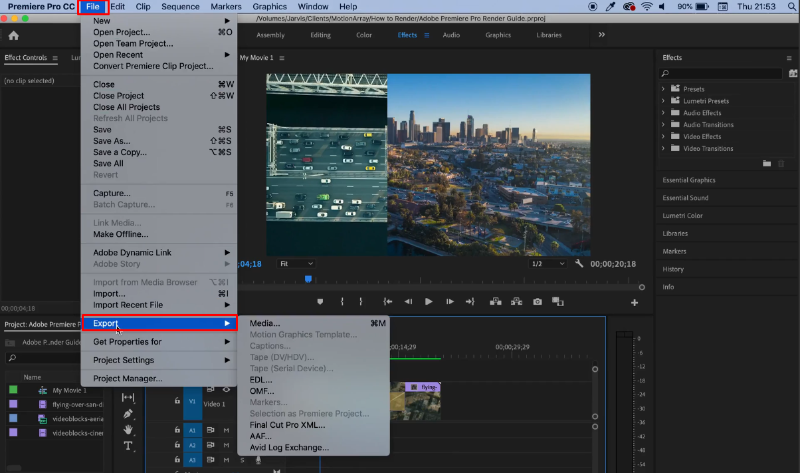Click the Effects panel search field
The width and height of the screenshot is (800, 473).
pyautogui.click(x=721, y=73)
